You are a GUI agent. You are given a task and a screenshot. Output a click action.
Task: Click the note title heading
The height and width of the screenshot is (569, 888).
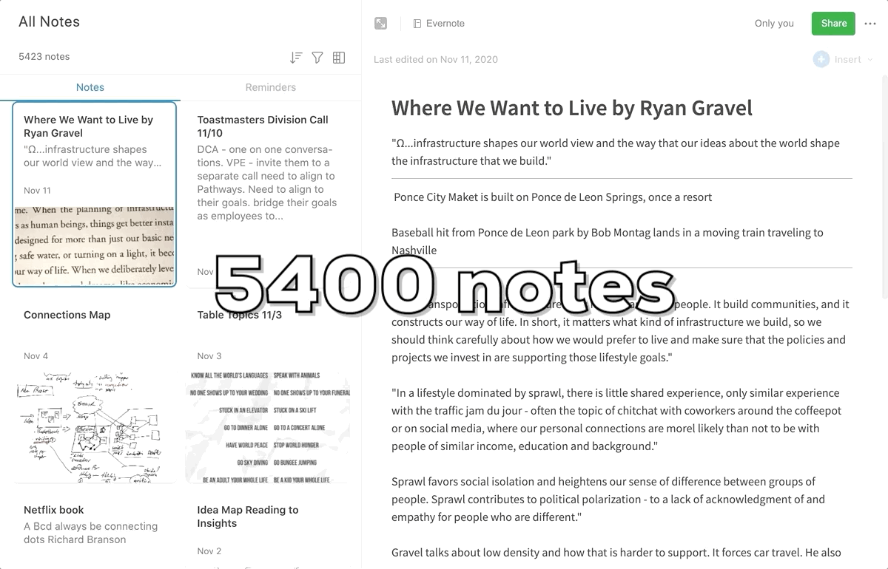pyautogui.click(x=571, y=109)
